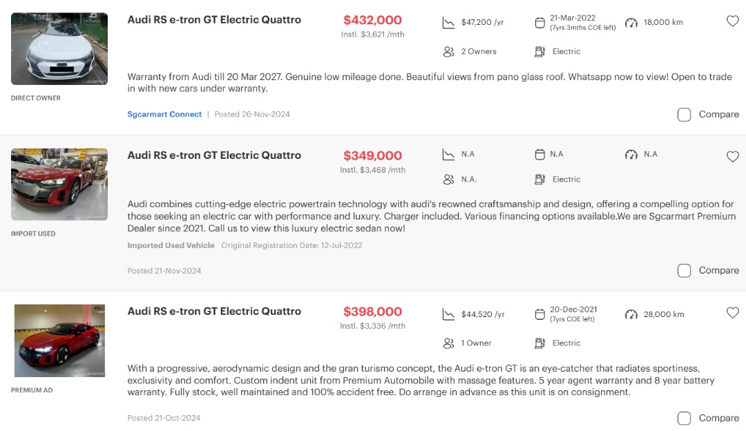This screenshot has height=431, width=746.
Task: Check Compare box for $398,000 listing
Action: click(684, 419)
